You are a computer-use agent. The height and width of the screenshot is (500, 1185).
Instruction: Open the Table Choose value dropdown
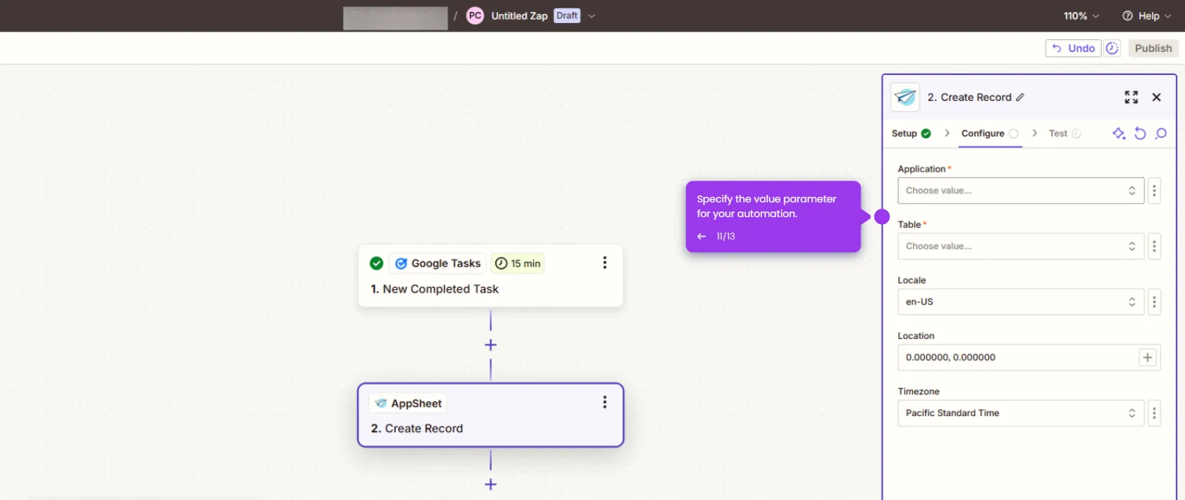click(x=1020, y=246)
